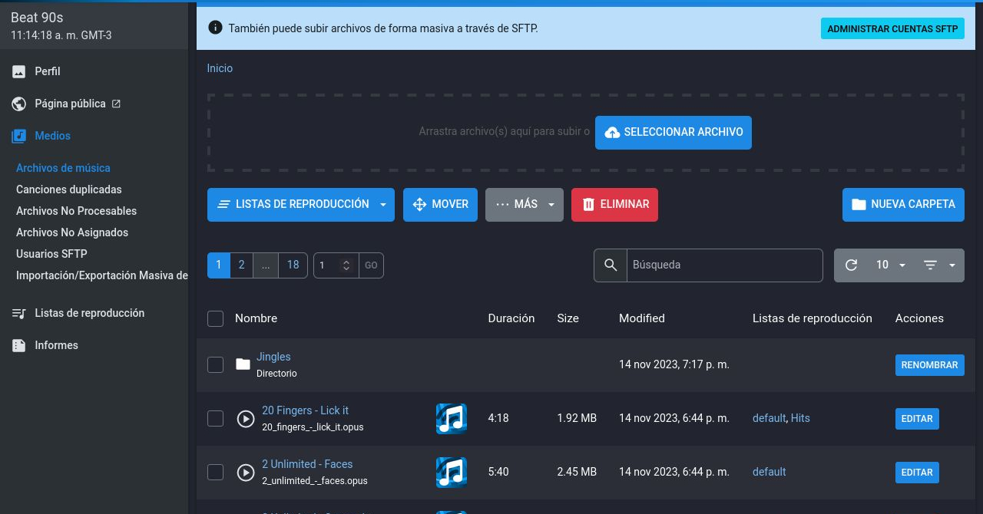The image size is (983, 514).
Task: Tick the checkbox for Jingles folder
Action: point(216,365)
